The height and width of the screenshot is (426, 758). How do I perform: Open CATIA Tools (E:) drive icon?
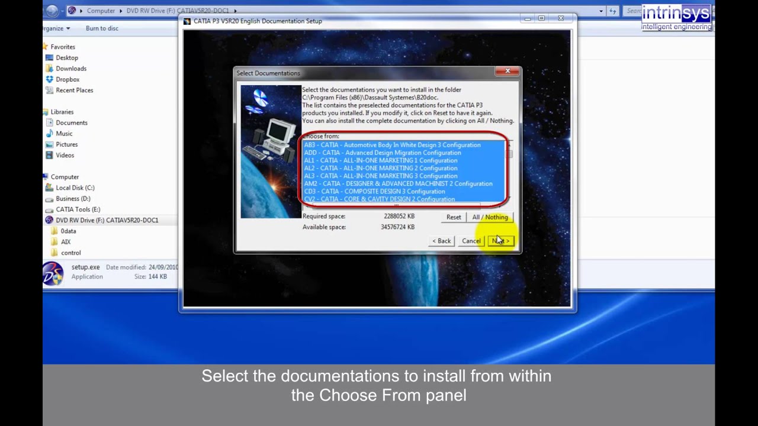(x=50, y=209)
